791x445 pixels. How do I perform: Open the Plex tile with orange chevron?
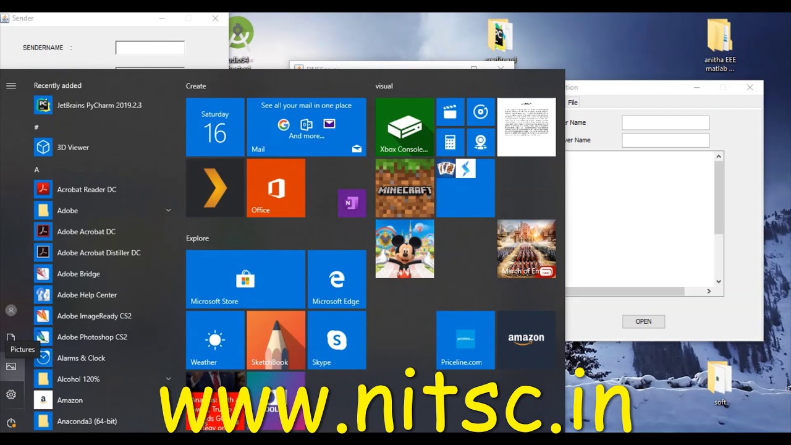(x=214, y=188)
